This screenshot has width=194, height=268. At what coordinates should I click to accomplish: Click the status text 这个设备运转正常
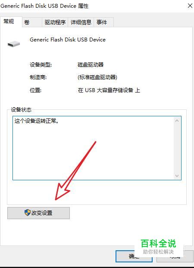click(37, 121)
